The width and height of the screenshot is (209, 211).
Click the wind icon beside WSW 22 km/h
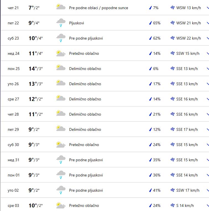click(x=173, y=38)
